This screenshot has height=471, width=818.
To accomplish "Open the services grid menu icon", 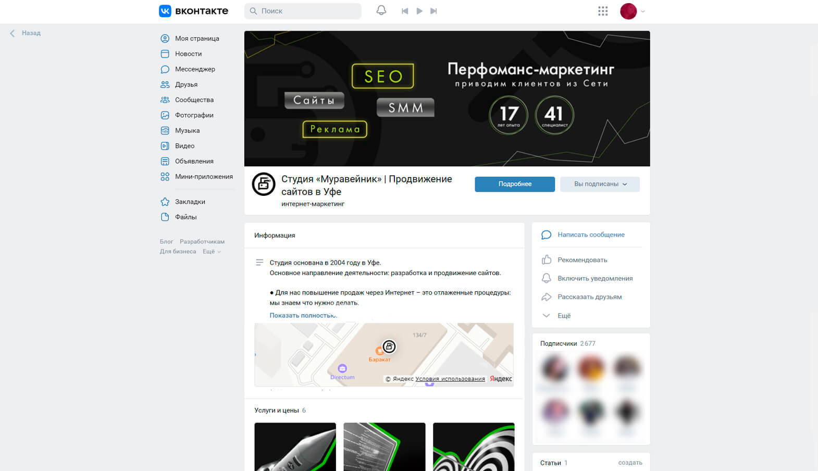I will (603, 11).
